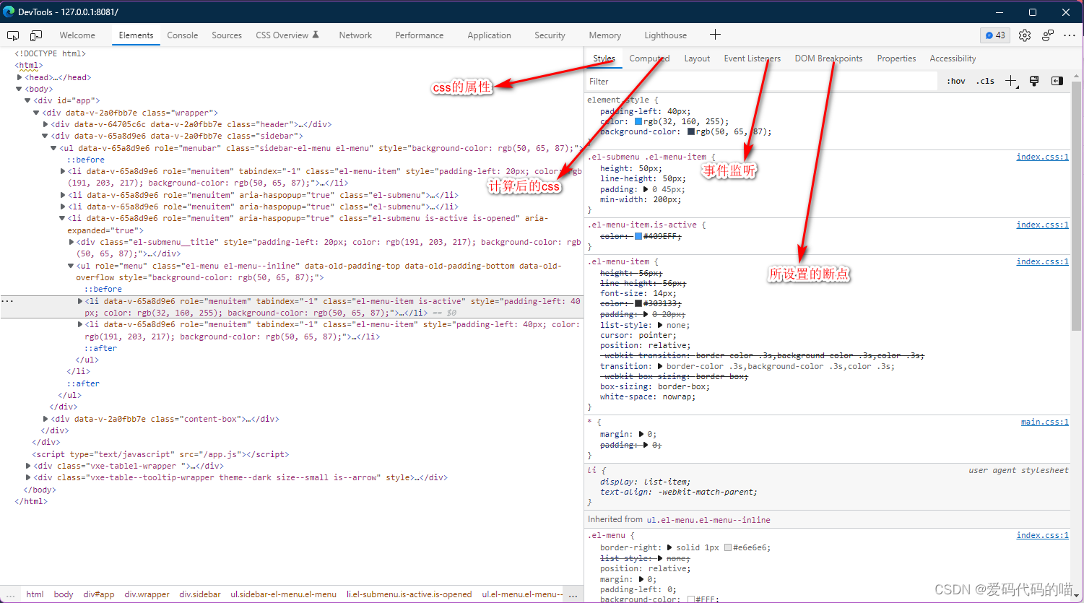Open the selected node's three-dot actions
This screenshot has height=603, width=1084.
pyautogui.click(x=7, y=301)
